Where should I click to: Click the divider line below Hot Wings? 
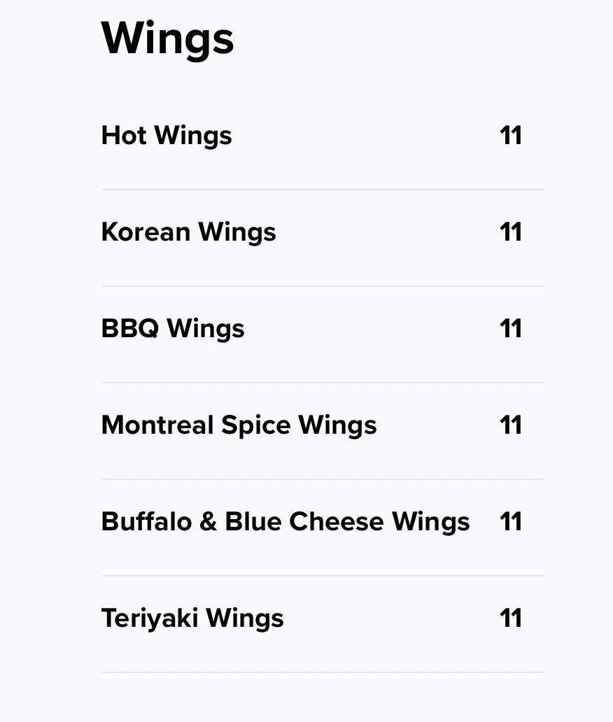coord(323,190)
